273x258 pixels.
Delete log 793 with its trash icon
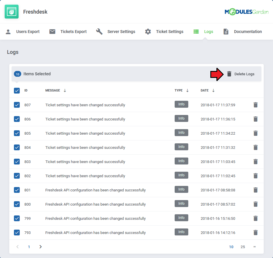255,233
